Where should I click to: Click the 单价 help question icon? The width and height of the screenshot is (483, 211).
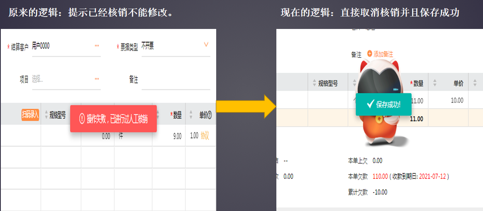click(210, 115)
